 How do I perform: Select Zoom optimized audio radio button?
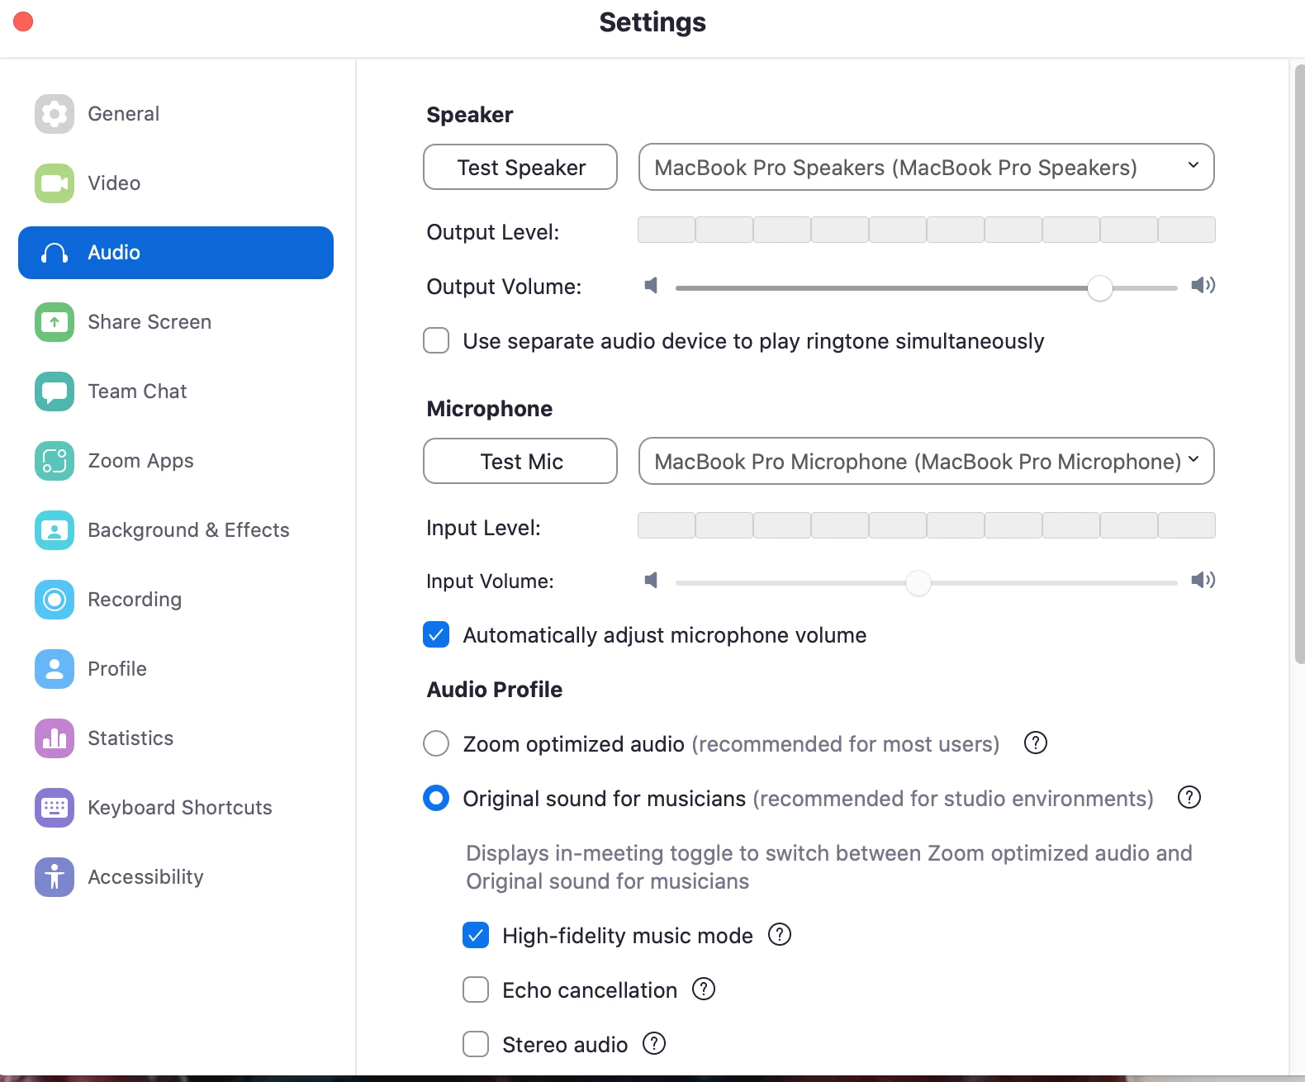(x=436, y=743)
